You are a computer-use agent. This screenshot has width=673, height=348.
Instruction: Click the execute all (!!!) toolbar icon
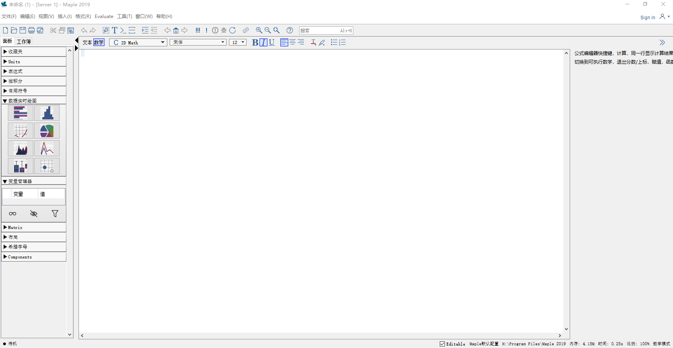click(x=198, y=30)
